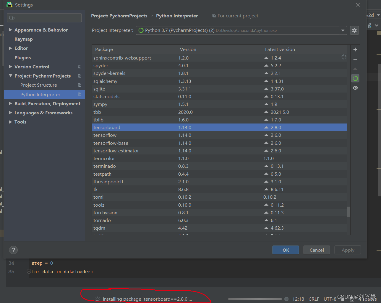This screenshot has height=303, width=381.
Task: Sort by the Package column header
Action: point(134,49)
